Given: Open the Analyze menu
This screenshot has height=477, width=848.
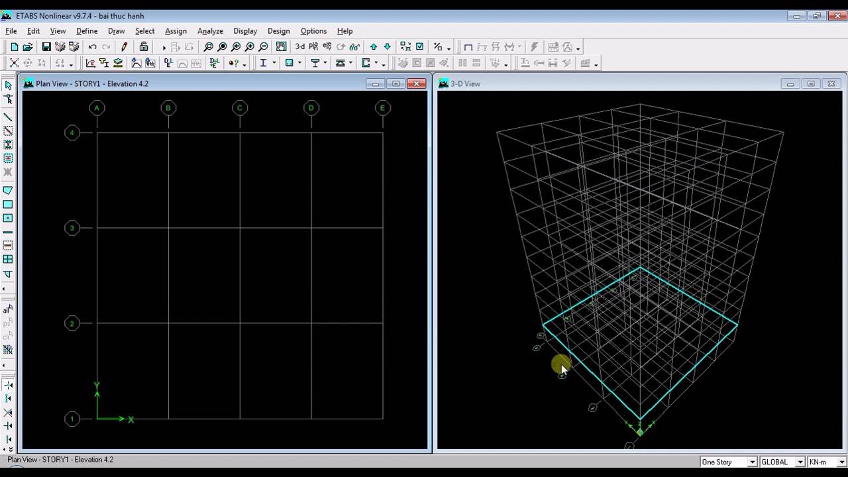Looking at the screenshot, I should tap(210, 31).
